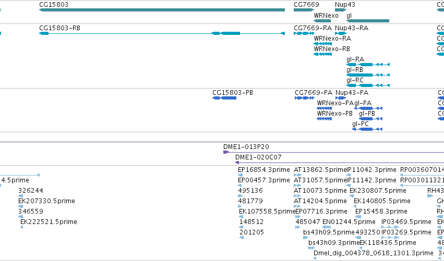This screenshot has width=444, height=261.
Task: Select the CG7669-RA transcript
Action: (x=304, y=33)
